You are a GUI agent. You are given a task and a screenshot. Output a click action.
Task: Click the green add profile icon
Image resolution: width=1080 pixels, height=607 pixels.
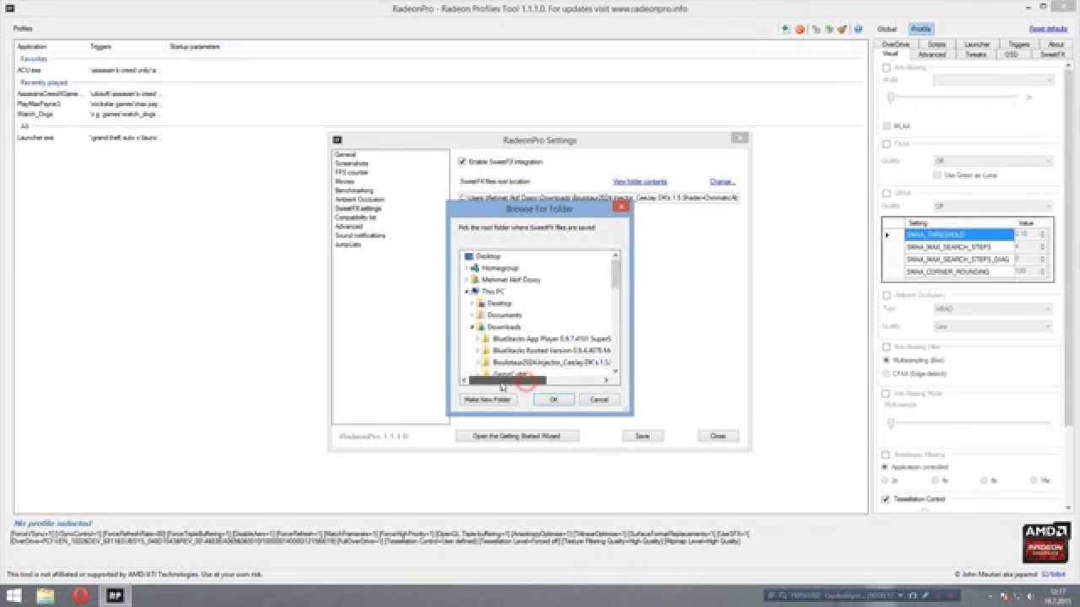786,29
